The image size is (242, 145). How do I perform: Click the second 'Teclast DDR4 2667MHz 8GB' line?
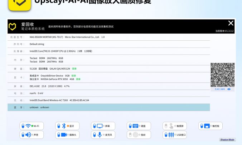tap(46, 61)
